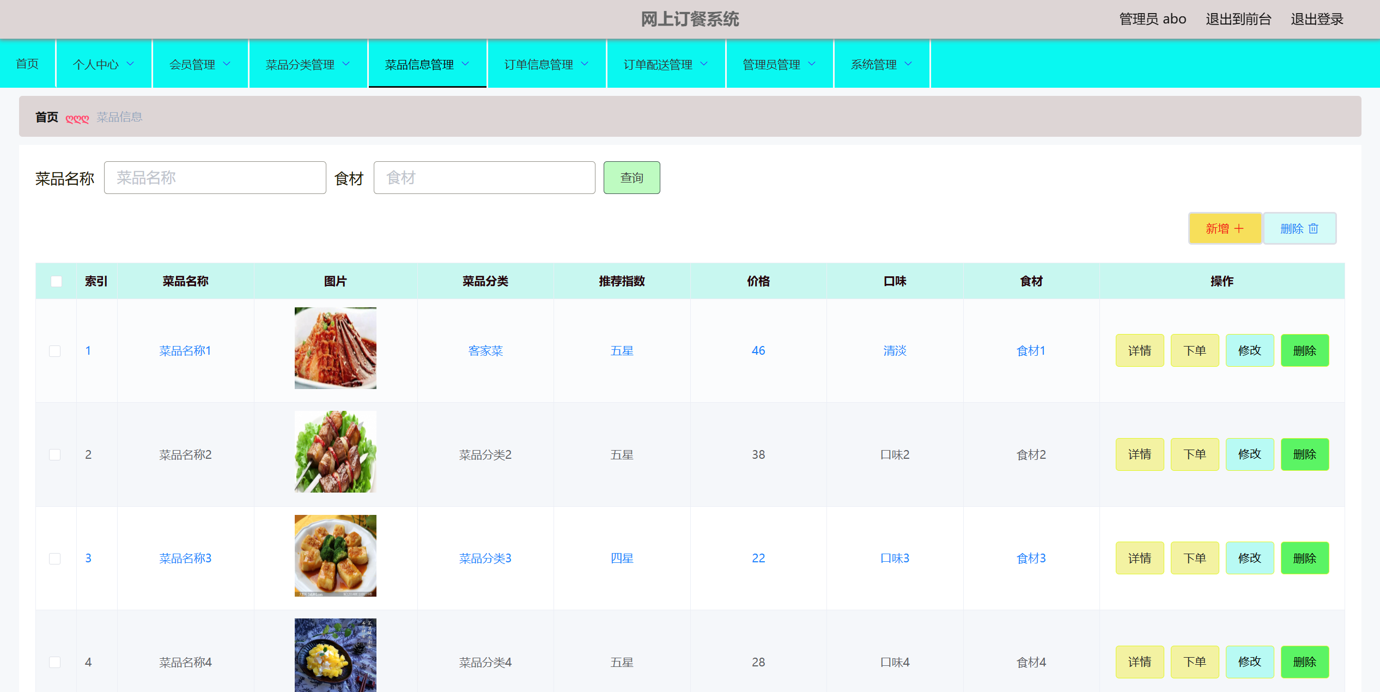The width and height of the screenshot is (1380, 692).
Task: Click the green 查询 search button
Action: coord(631,178)
